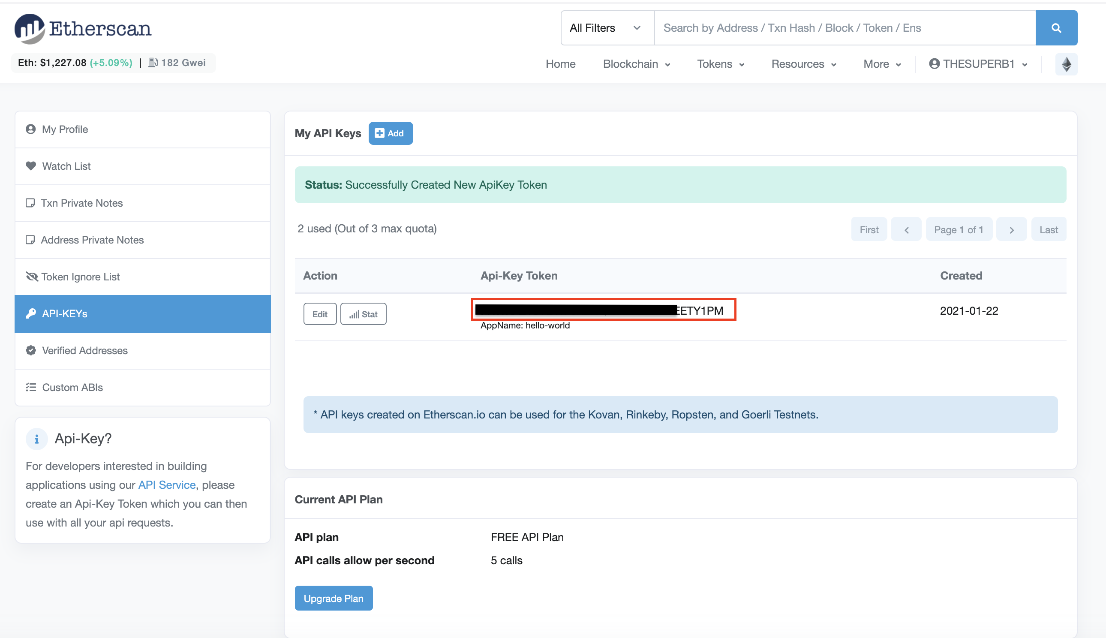
Task: Open the Tokens menu
Action: tap(720, 64)
